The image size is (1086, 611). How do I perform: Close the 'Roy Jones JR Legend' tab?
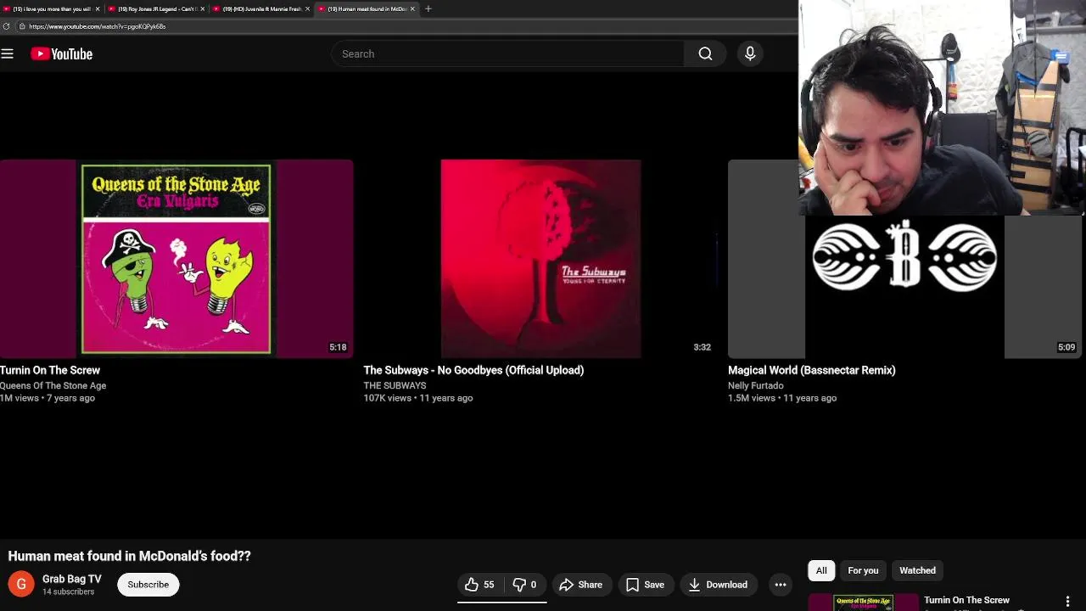[x=203, y=8]
